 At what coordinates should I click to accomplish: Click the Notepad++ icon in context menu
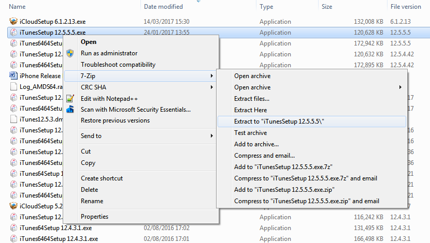click(70, 98)
